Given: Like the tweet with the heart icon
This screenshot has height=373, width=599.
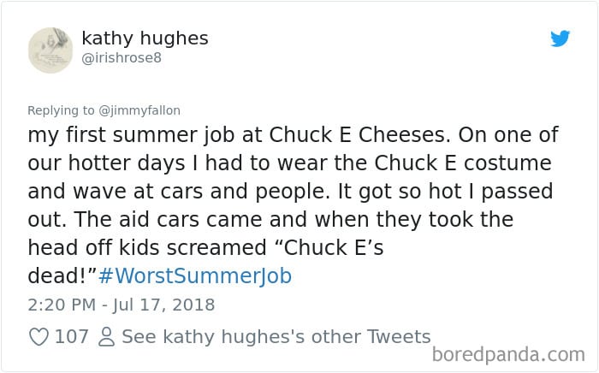Looking at the screenshot, I should [39, 336].
